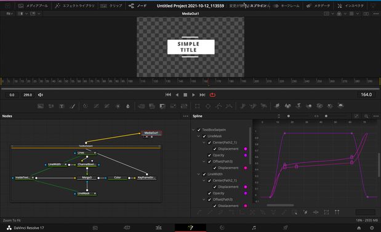Screen dimensions: 381x232
Task: Click the Shape Box icon in spline toolbar
Action: (326, 212)
